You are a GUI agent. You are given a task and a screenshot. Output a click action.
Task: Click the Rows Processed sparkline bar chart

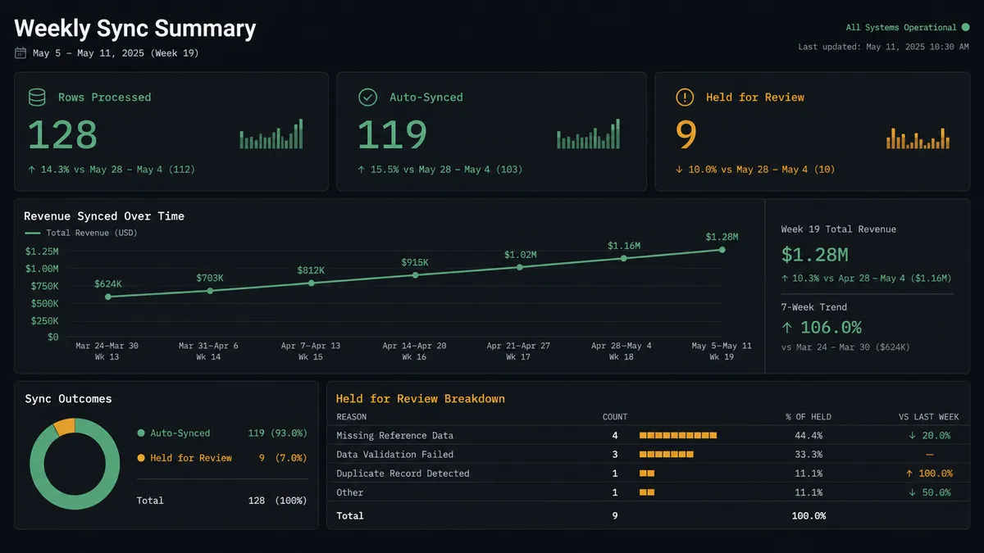click(x=271, y=134)
